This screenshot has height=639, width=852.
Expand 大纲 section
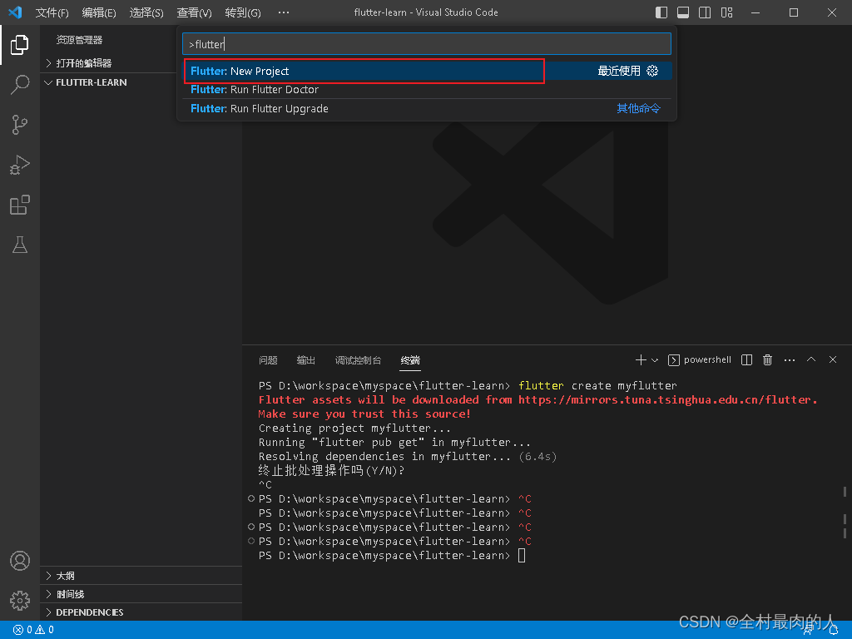(x=141, y=576)
